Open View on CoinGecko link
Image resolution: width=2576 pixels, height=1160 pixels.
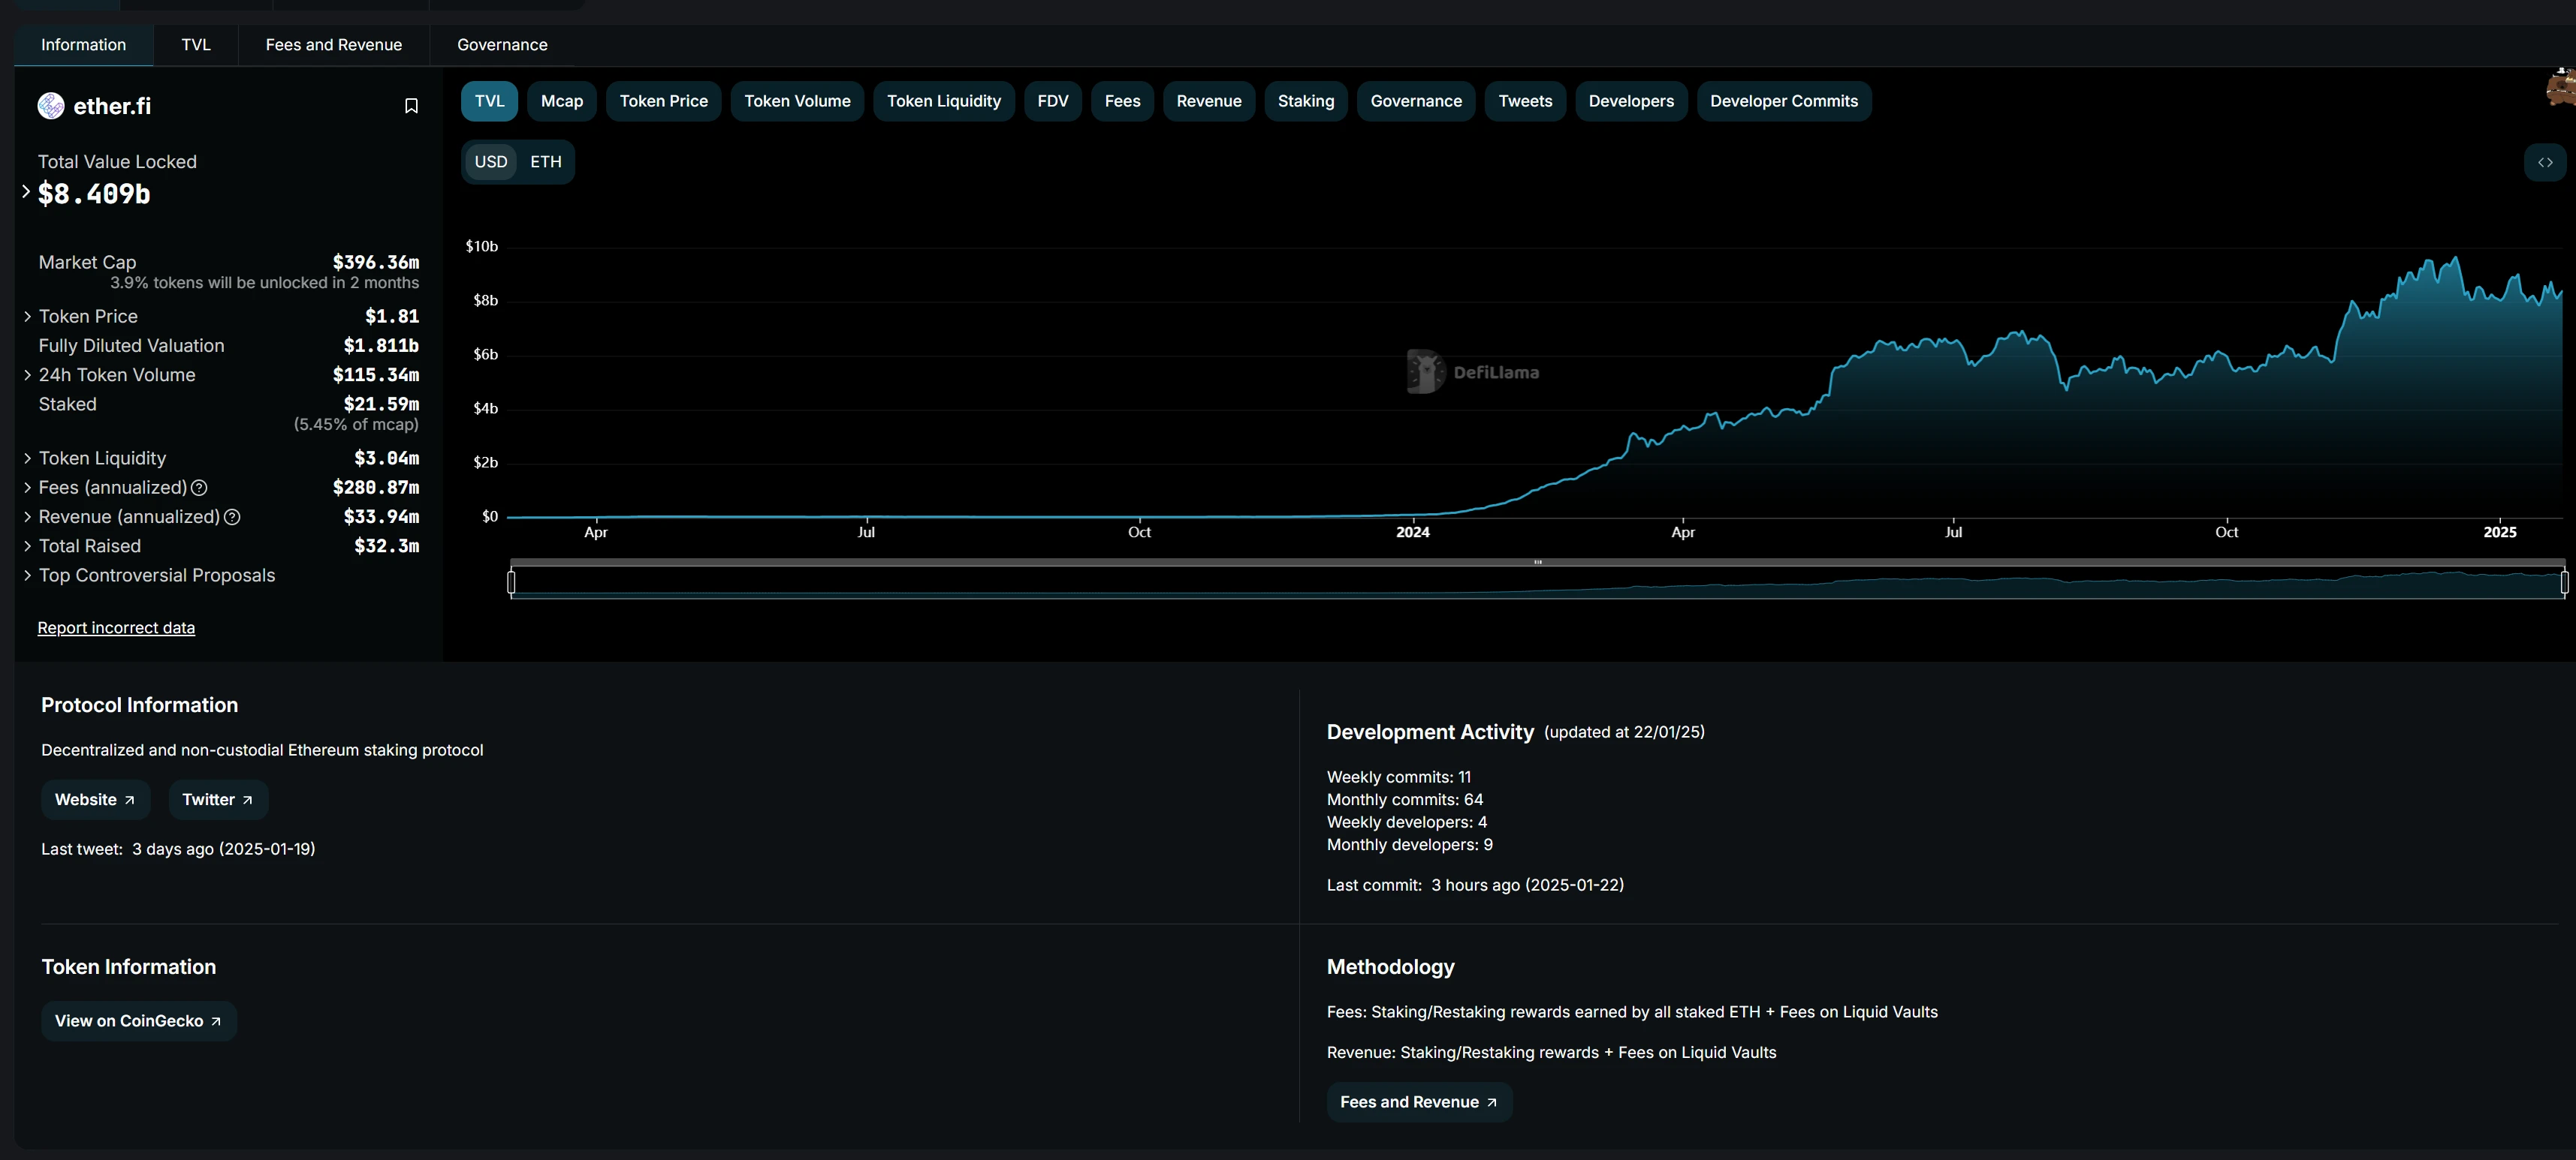click(138, 1021)
